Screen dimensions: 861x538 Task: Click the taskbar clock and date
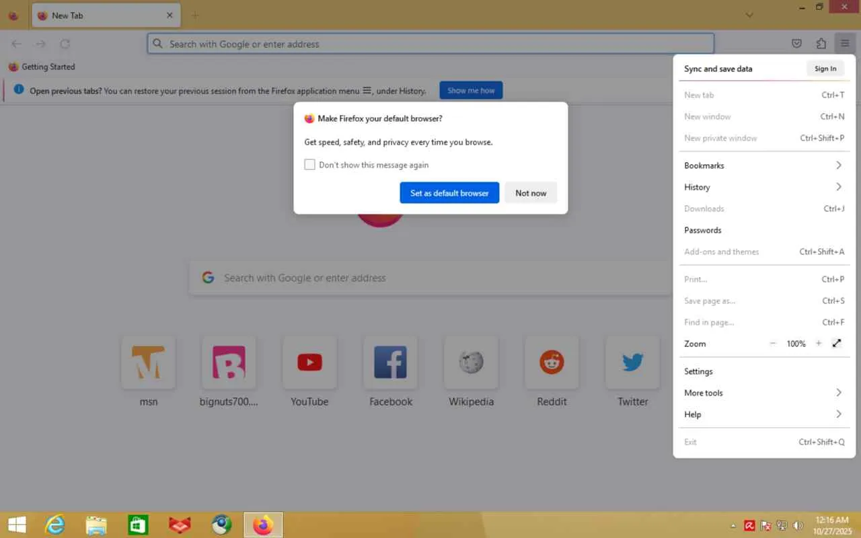(833, 525)
